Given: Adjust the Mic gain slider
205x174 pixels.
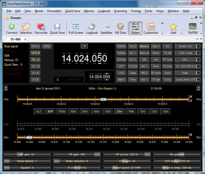Looking at the screenshot, I should (x=177, y=154).
